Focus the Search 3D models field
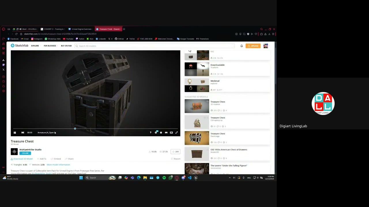This screenshot has width=369, height=207. (x=155, y=46)
